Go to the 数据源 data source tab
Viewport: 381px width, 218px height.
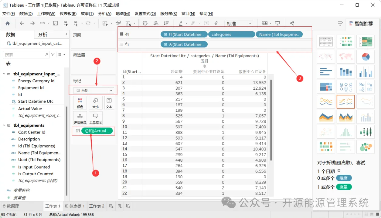[11, 206]
